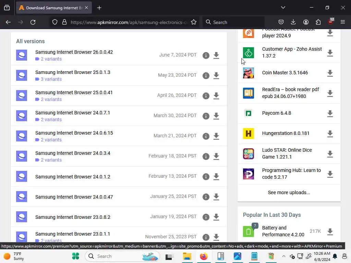Screen dimensions: 351x263
Task: Download Paycom 6.4.8 from sidebar
Action: 330,113
